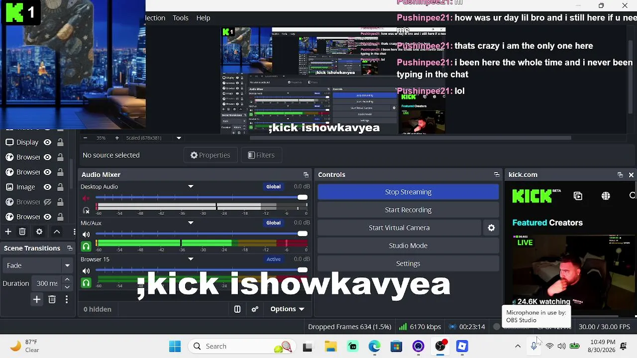The image size is (637, 358).
Task: Open Settings from the Controls panel
Action: tap(408, 264)
